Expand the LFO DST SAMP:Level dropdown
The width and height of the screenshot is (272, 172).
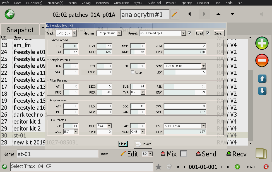click(203, 126)
